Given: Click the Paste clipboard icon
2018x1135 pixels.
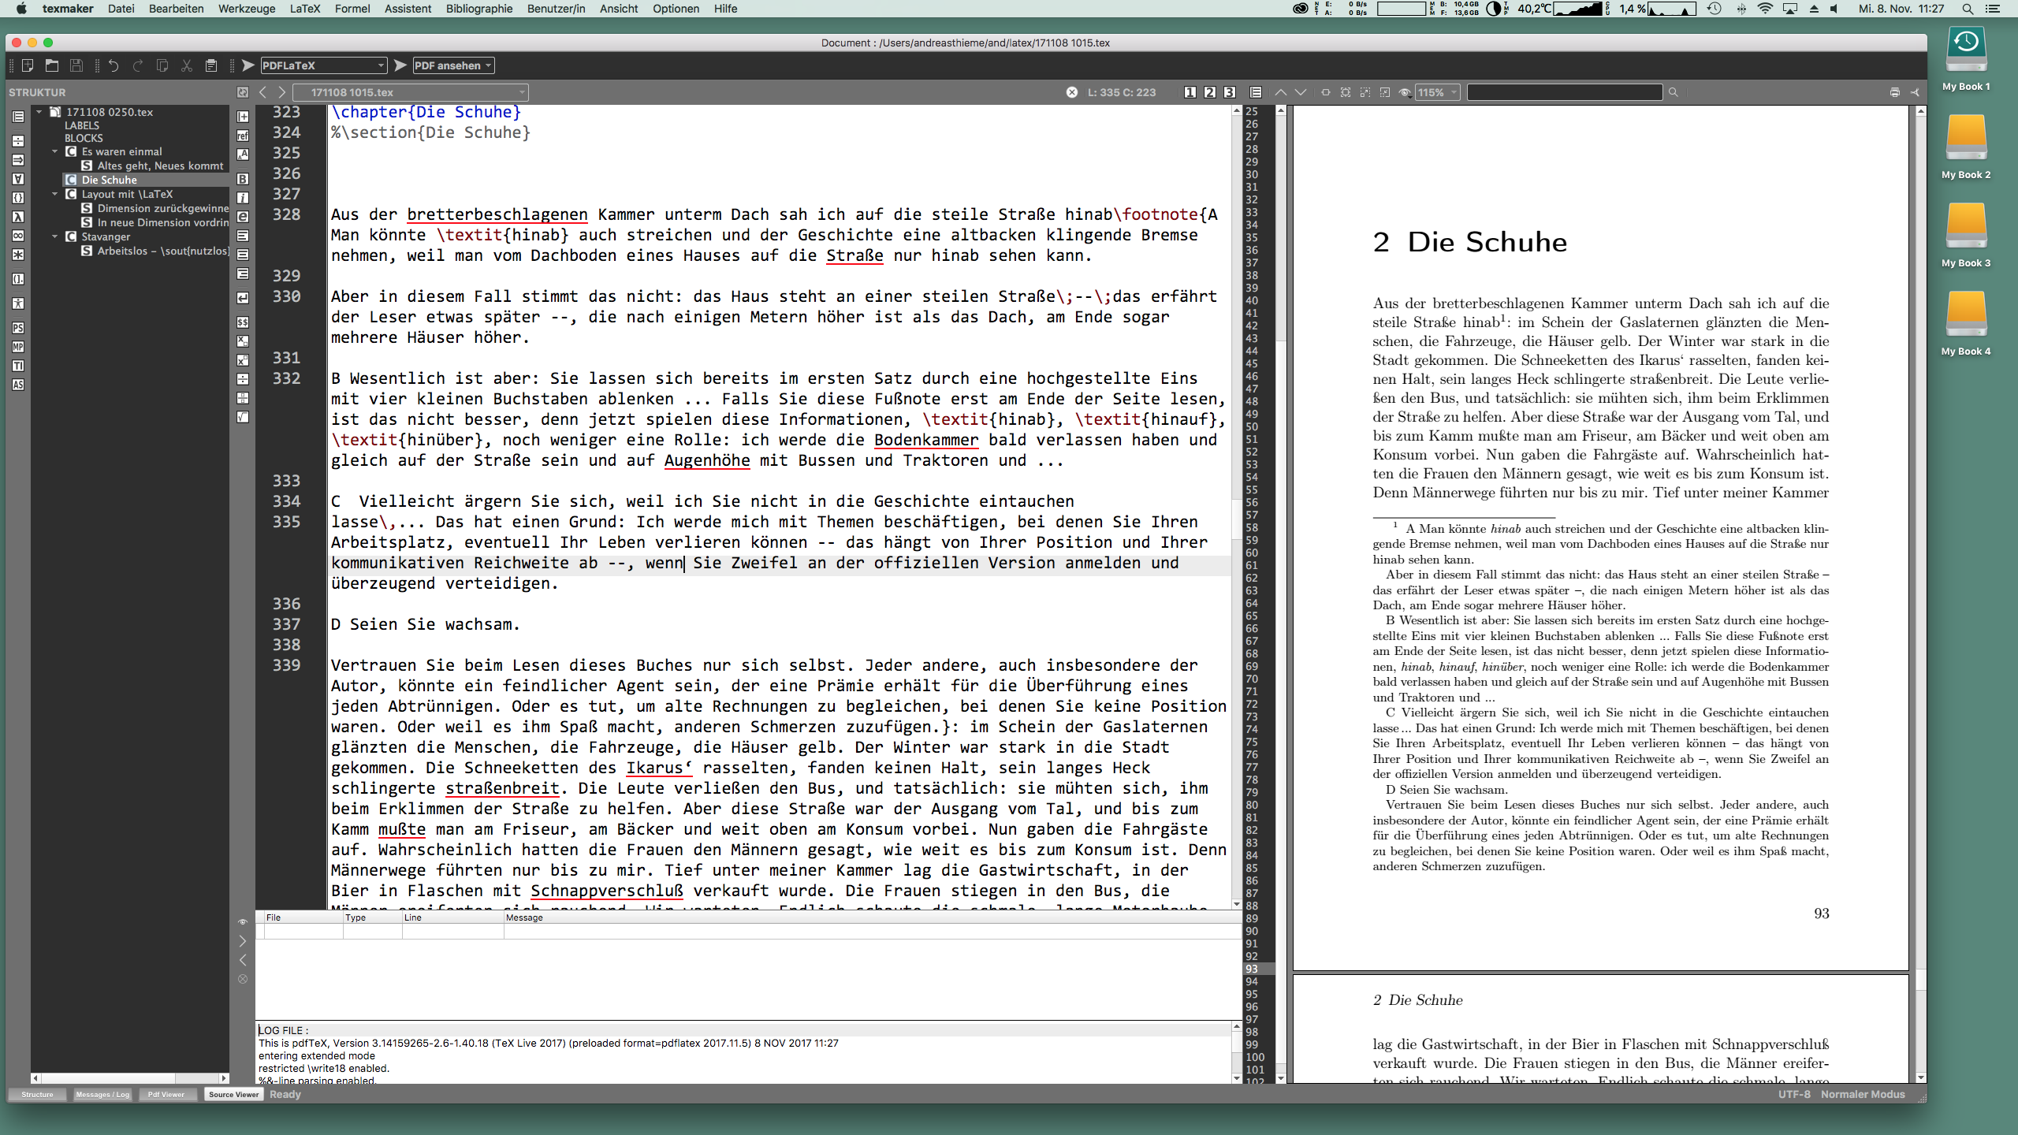Looking at the screenshot, I should (211, 65).
